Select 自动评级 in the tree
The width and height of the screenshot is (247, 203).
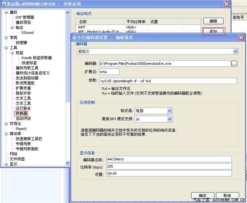(23, 118)
